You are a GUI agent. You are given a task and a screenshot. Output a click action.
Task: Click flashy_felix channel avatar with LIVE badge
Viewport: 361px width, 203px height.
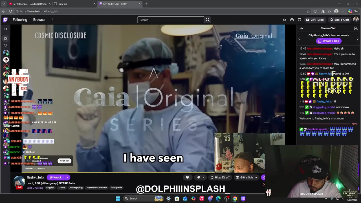19,182
